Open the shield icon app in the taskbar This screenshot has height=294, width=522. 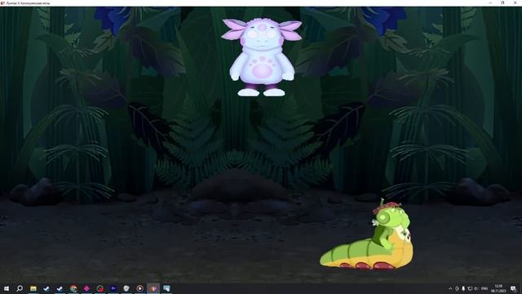click(126, 288)
